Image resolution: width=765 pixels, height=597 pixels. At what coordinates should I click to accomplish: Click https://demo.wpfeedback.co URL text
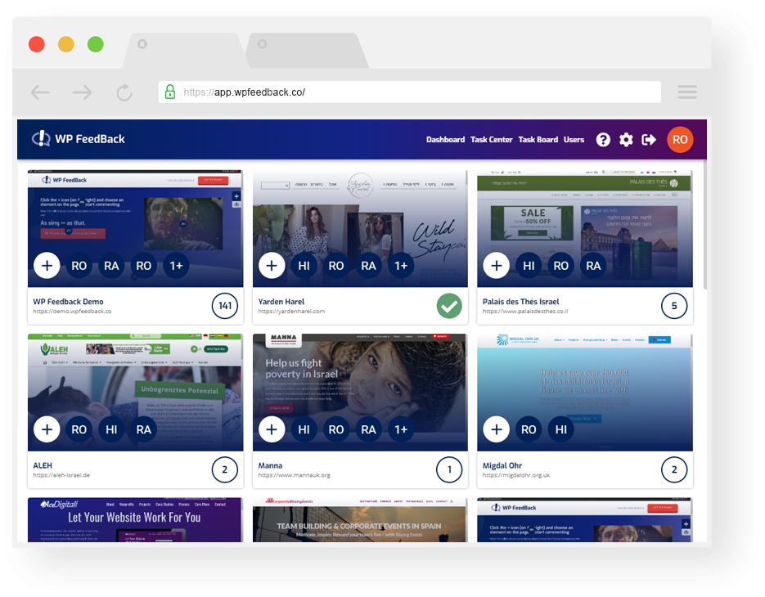72,312
